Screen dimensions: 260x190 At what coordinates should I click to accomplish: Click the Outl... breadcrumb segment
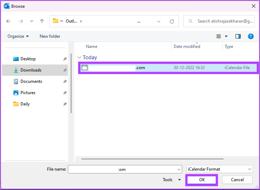[71, 21]
